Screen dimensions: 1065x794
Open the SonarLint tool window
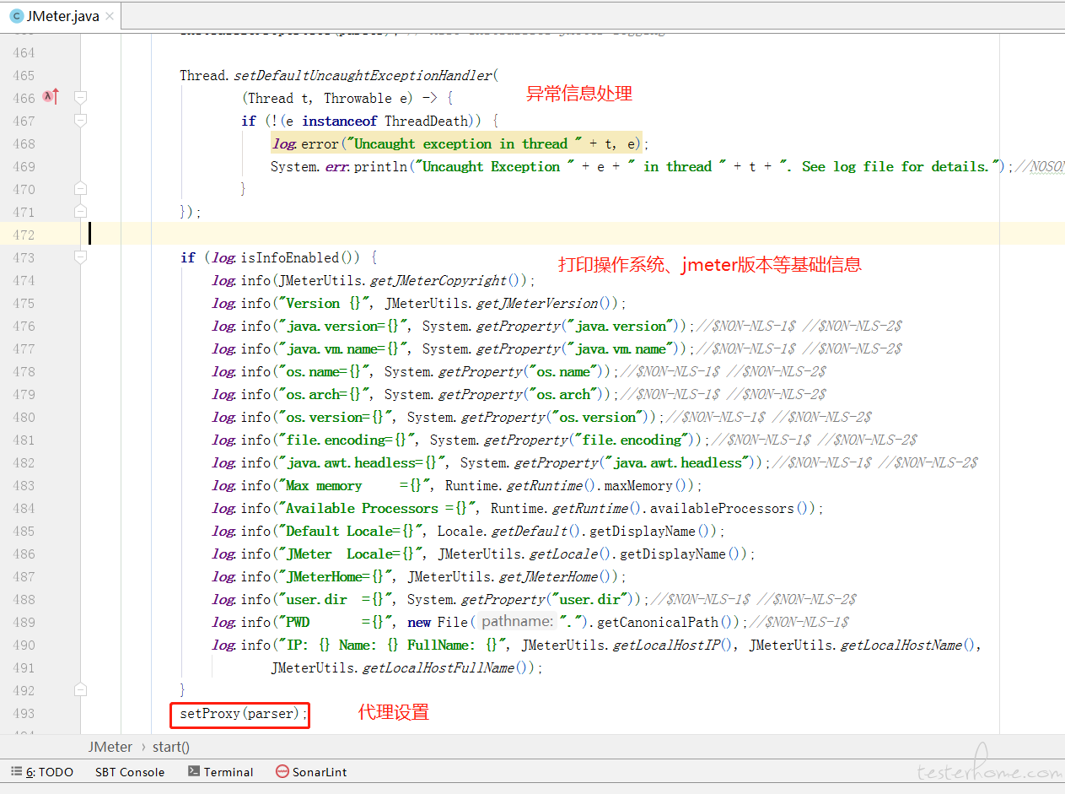pos(311,771)
